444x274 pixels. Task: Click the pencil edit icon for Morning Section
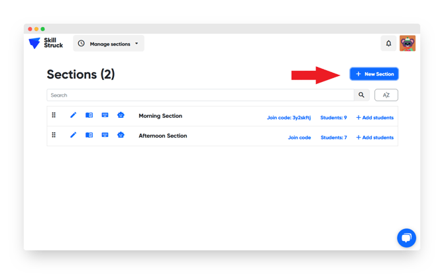click(73, 115)
